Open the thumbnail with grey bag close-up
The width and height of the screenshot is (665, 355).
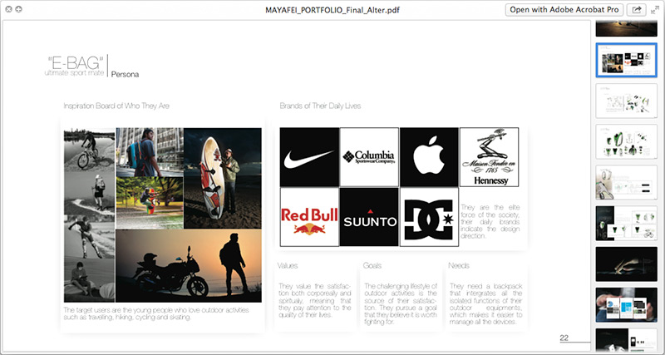click(626, 182)
